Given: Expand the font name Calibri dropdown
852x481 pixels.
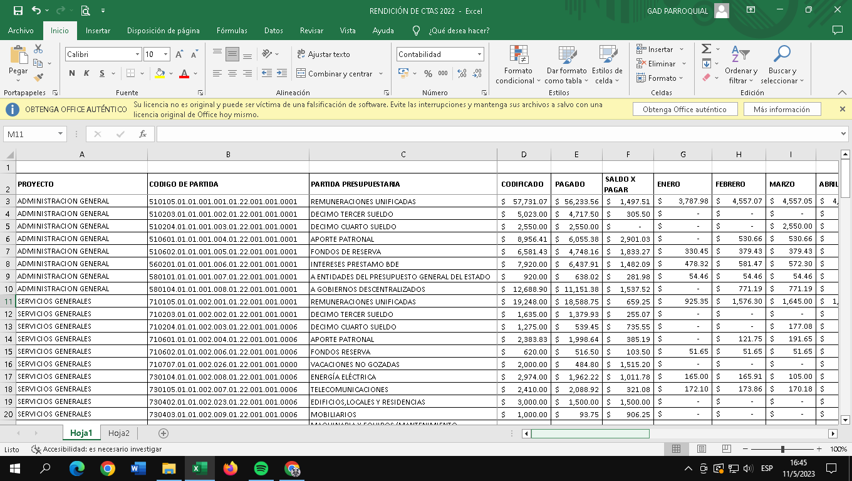Looking at the screenshot, I should pyautogui.click(x=137, y=54).
